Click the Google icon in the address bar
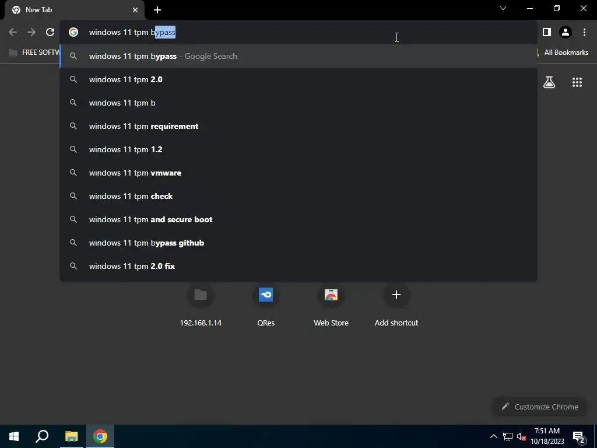The height and width of the screenshot is (448, 597). (73, 32)
